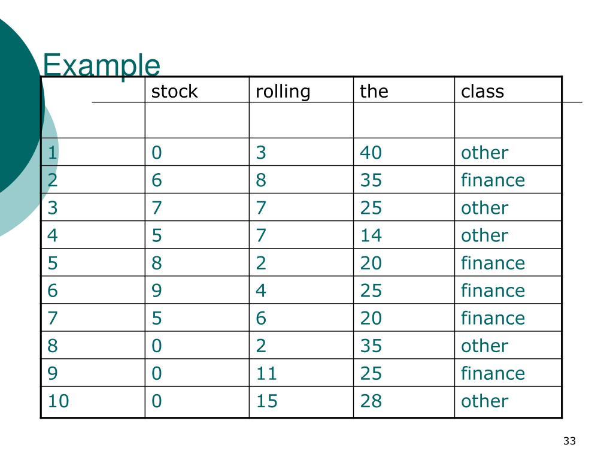The image size is (613, 460).
Task: Select rolling value 11 in row 9
Action: [x=266, y=373]
